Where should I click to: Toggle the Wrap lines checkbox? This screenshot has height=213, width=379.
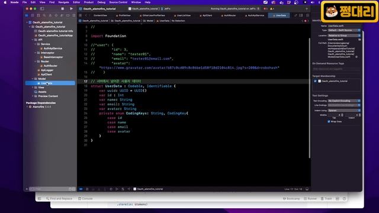pyautogui.click(x=329, y=121)
